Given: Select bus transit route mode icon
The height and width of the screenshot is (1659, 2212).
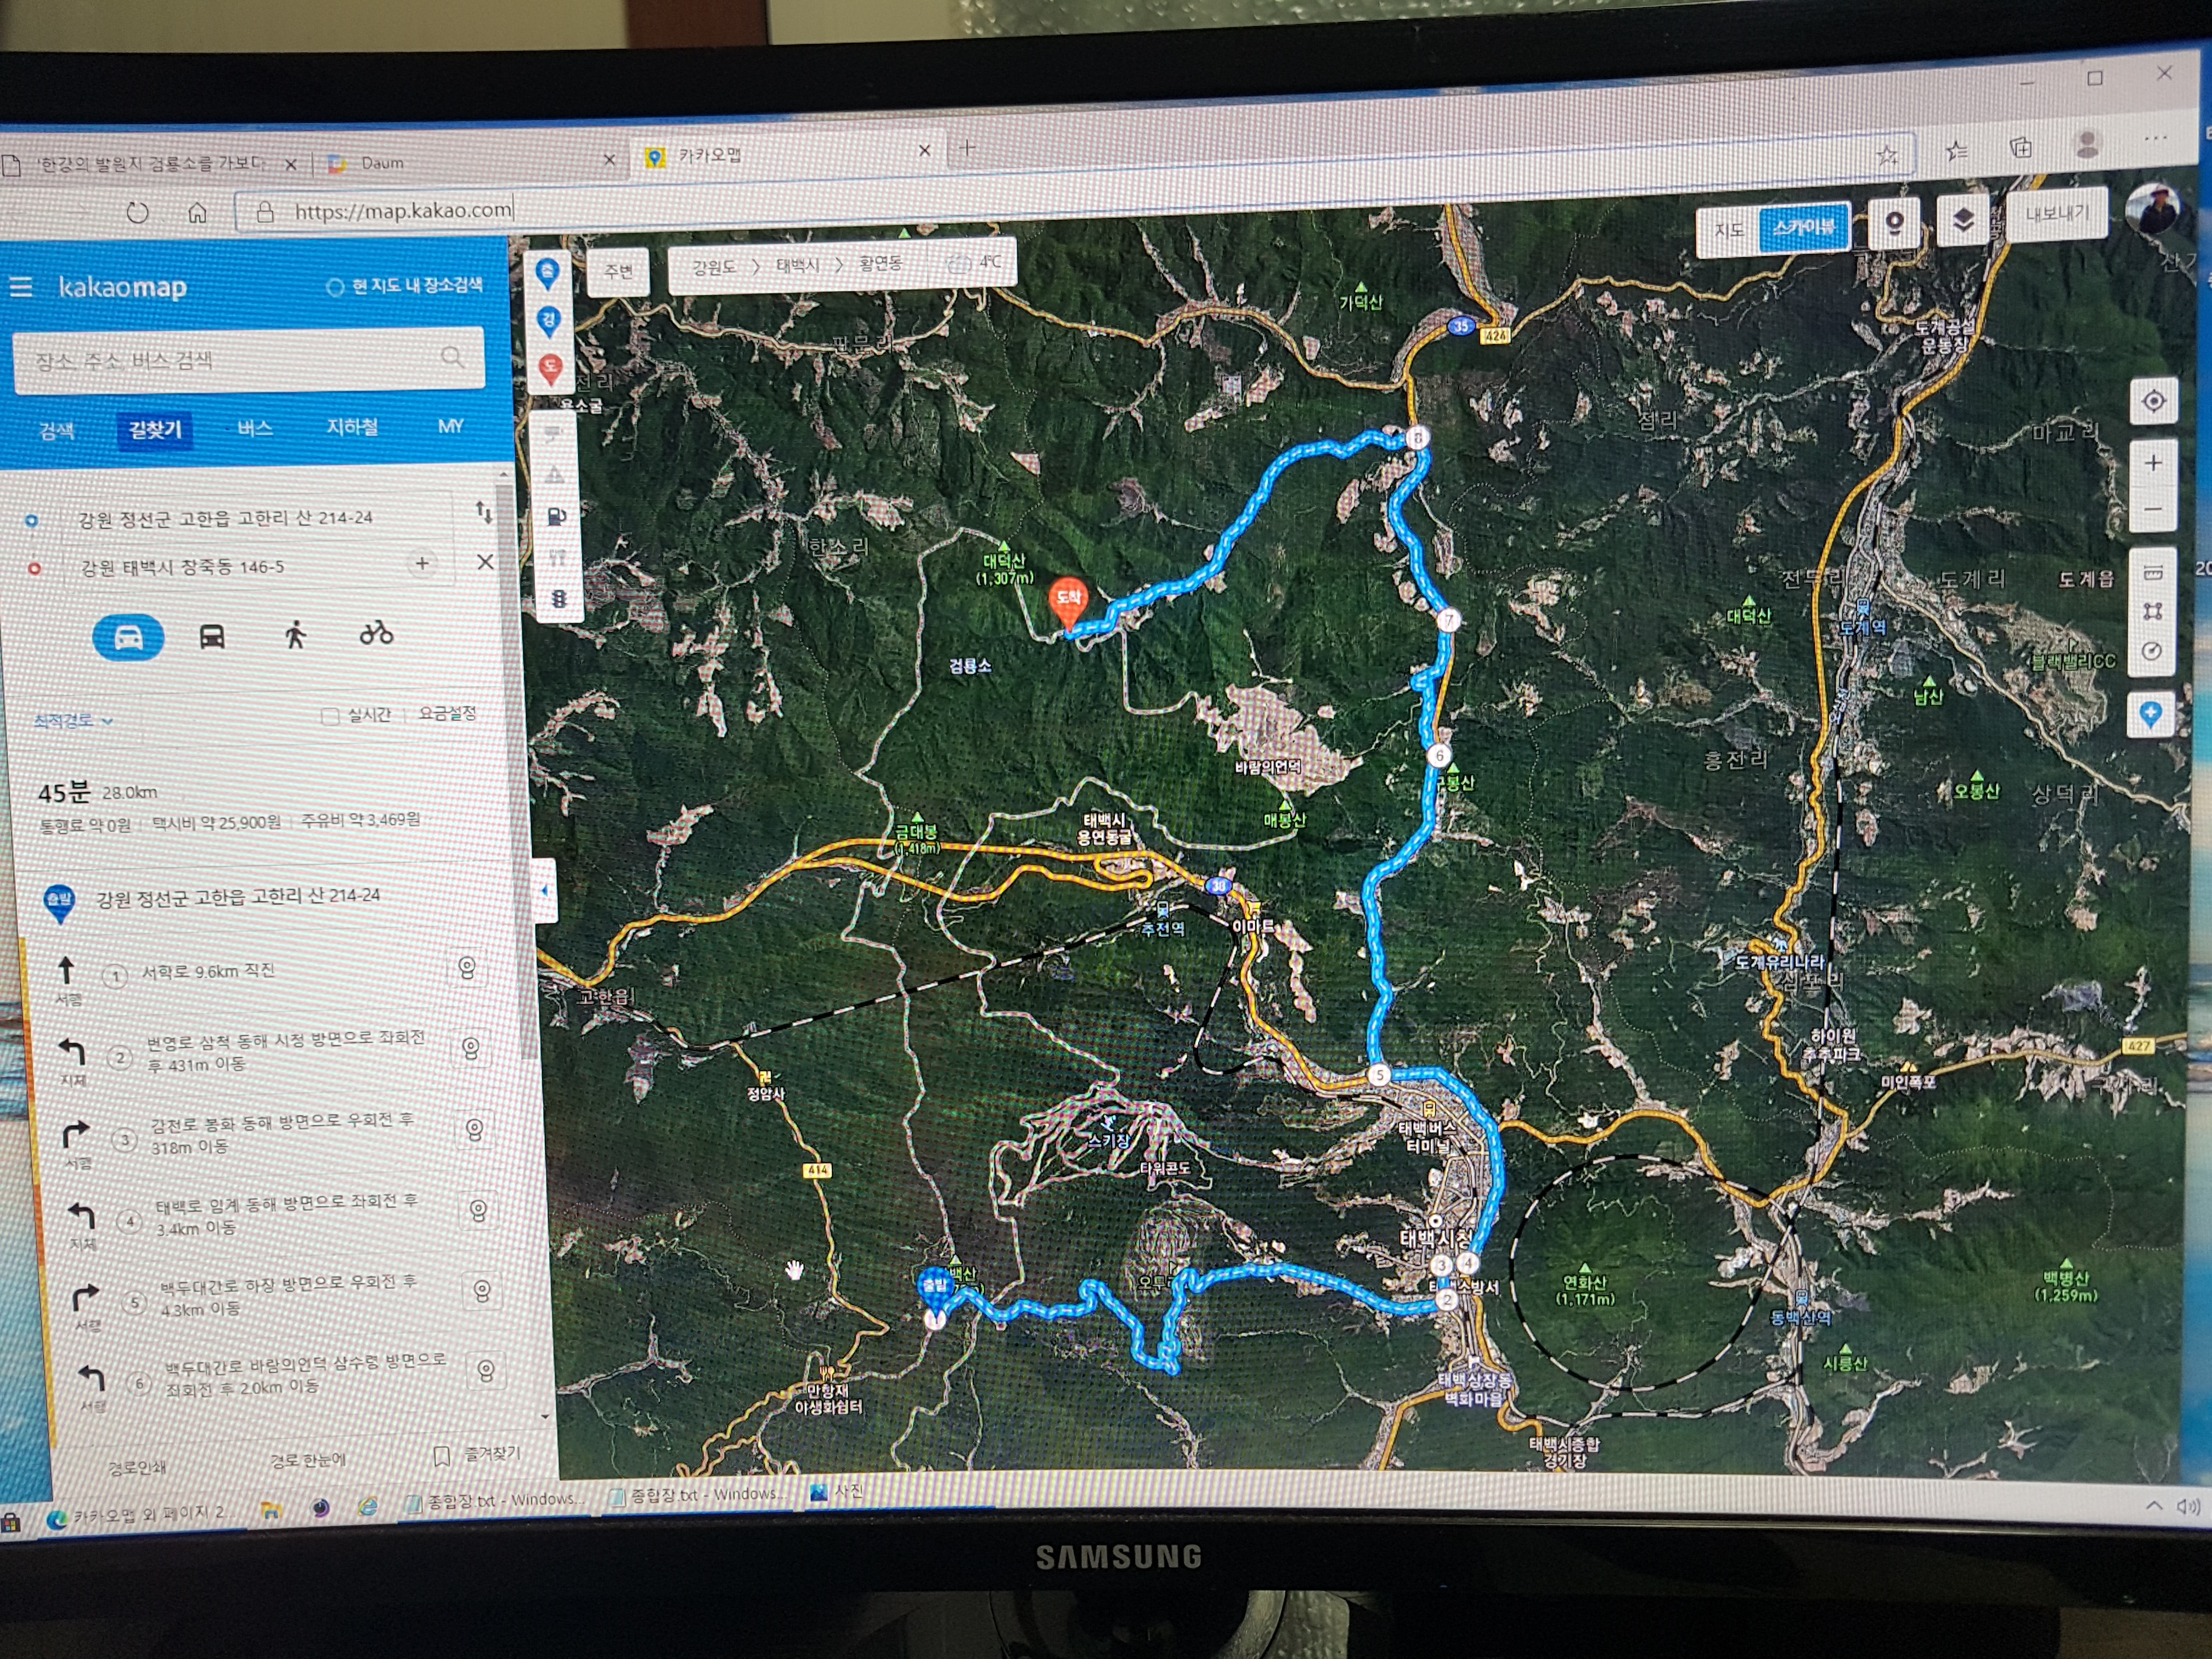Looking at the screenshot, I should 212,636.
